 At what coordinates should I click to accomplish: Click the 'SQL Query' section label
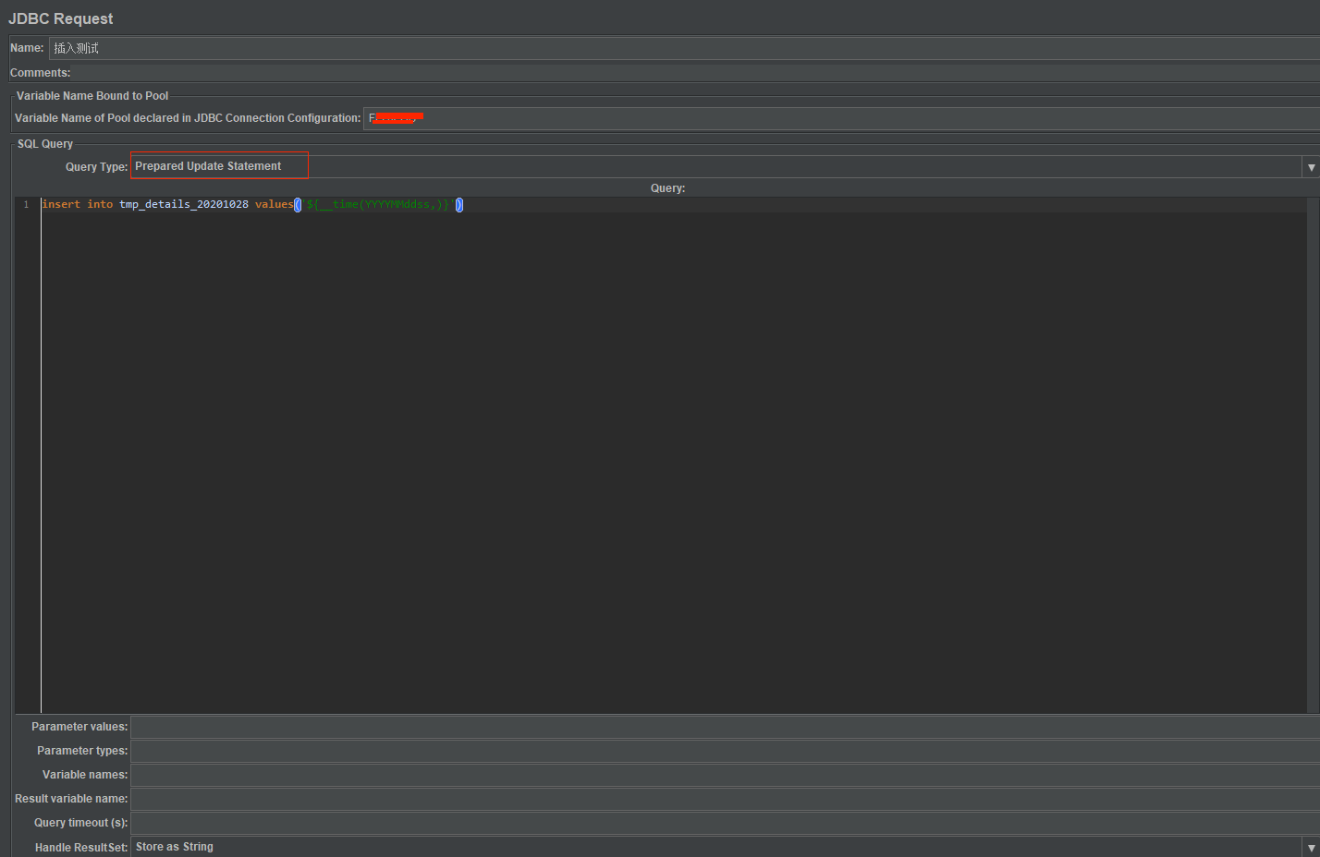pyautogui.click(x=45, y=144)
